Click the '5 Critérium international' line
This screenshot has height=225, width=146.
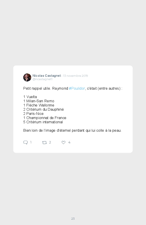43,122
